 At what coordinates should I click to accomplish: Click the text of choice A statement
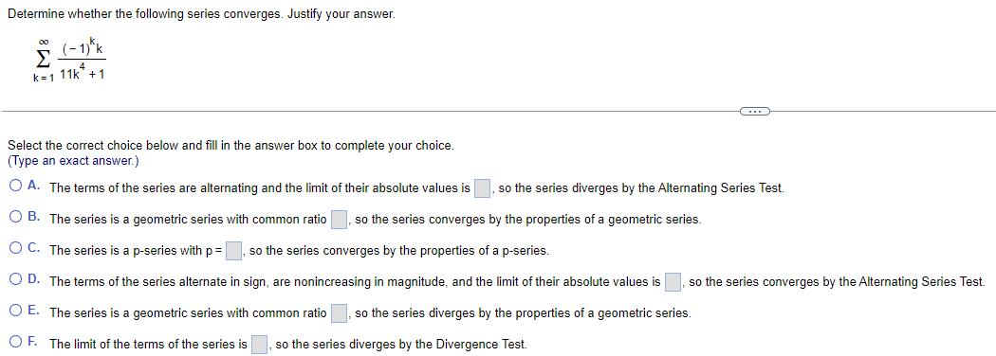point(416,187)
